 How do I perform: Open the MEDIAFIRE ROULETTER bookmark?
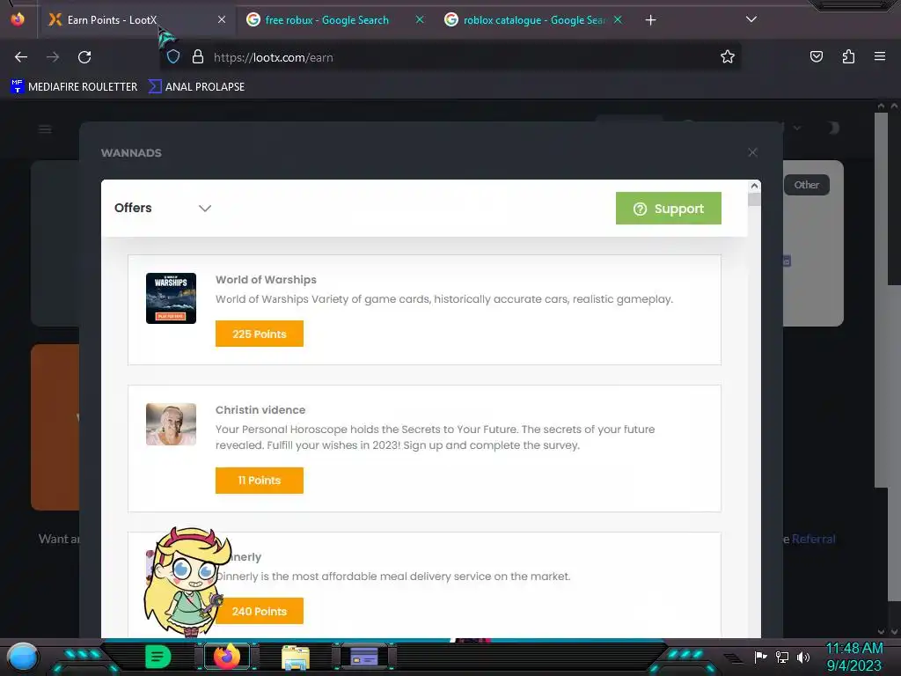pyautogui.click(x=74, y=87)
